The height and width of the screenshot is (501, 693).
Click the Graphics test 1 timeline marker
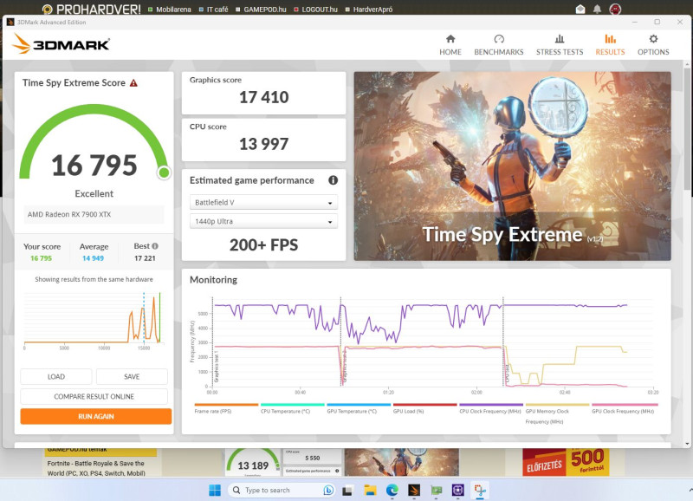tap(216, 367)
